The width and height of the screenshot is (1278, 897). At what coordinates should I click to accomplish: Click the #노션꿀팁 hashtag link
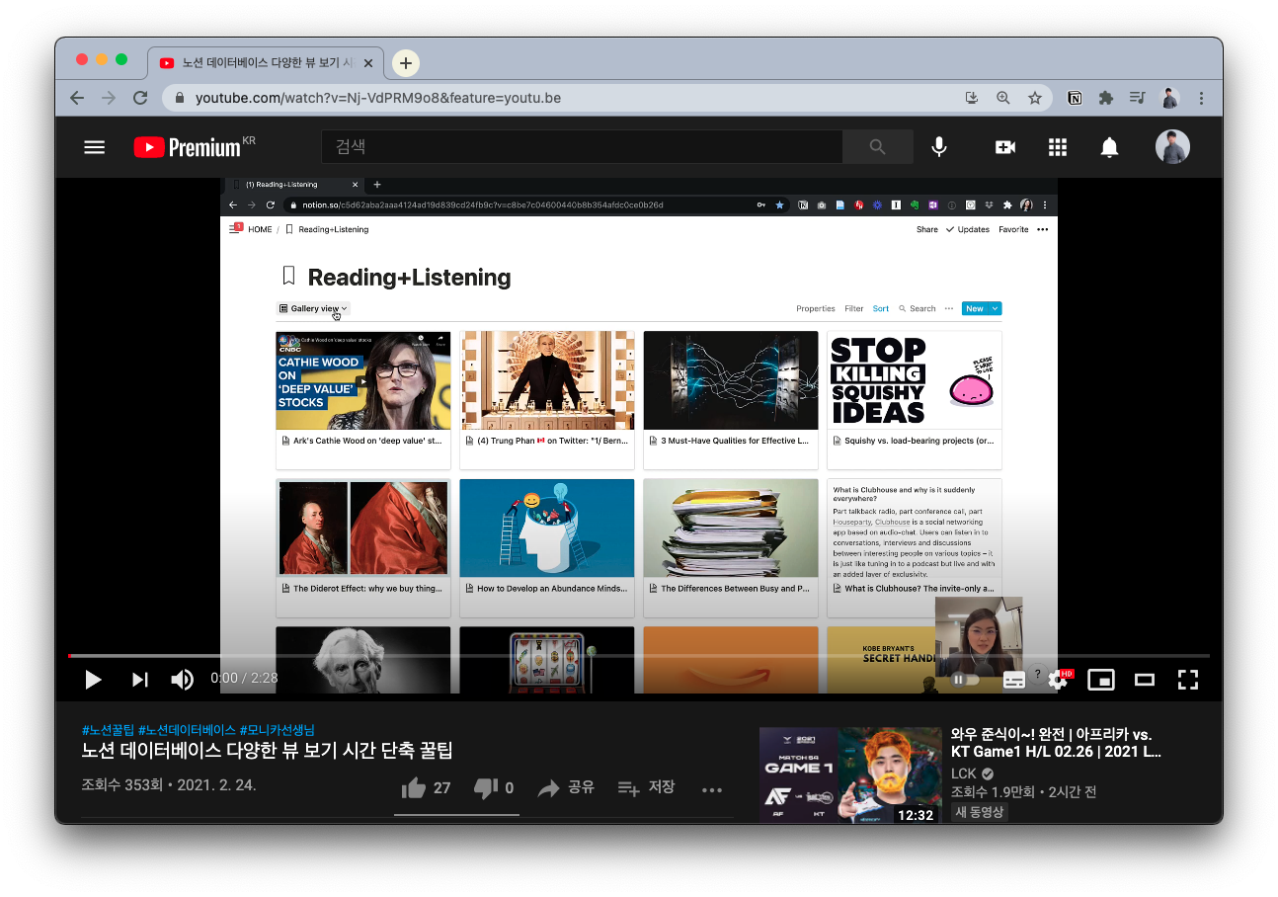pyautogui.click(x=108, y=730)
